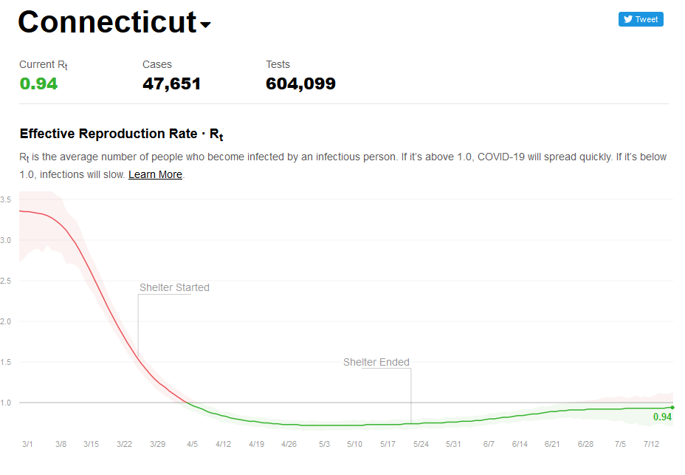Click the Shelter Ended annotation label
Viewport: 685px width, 475px height.
[376, 362]
